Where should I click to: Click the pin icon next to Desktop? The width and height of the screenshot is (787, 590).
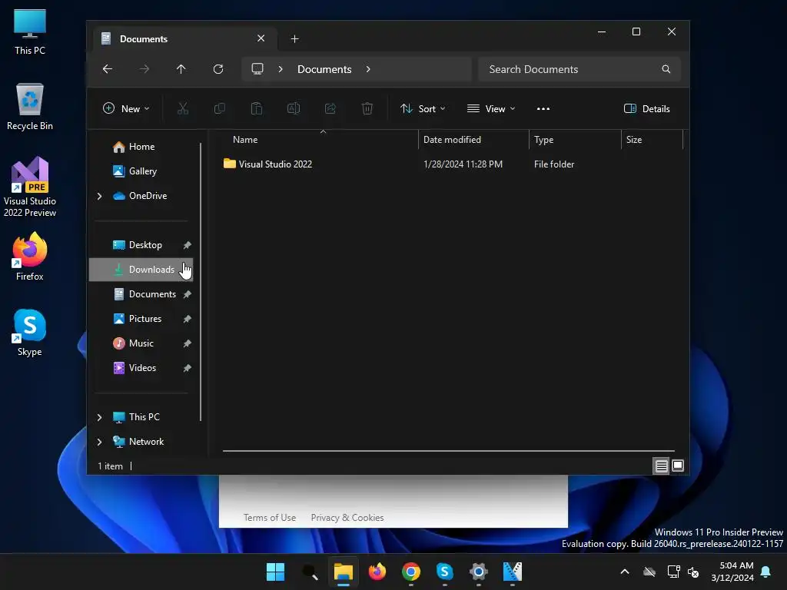(x=188, y=245)
